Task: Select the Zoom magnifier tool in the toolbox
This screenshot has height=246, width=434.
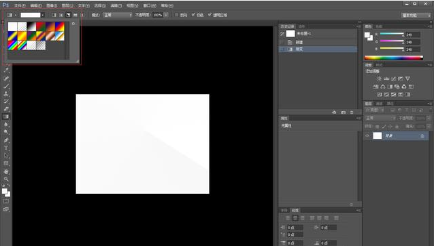Action: coord(6,179)
